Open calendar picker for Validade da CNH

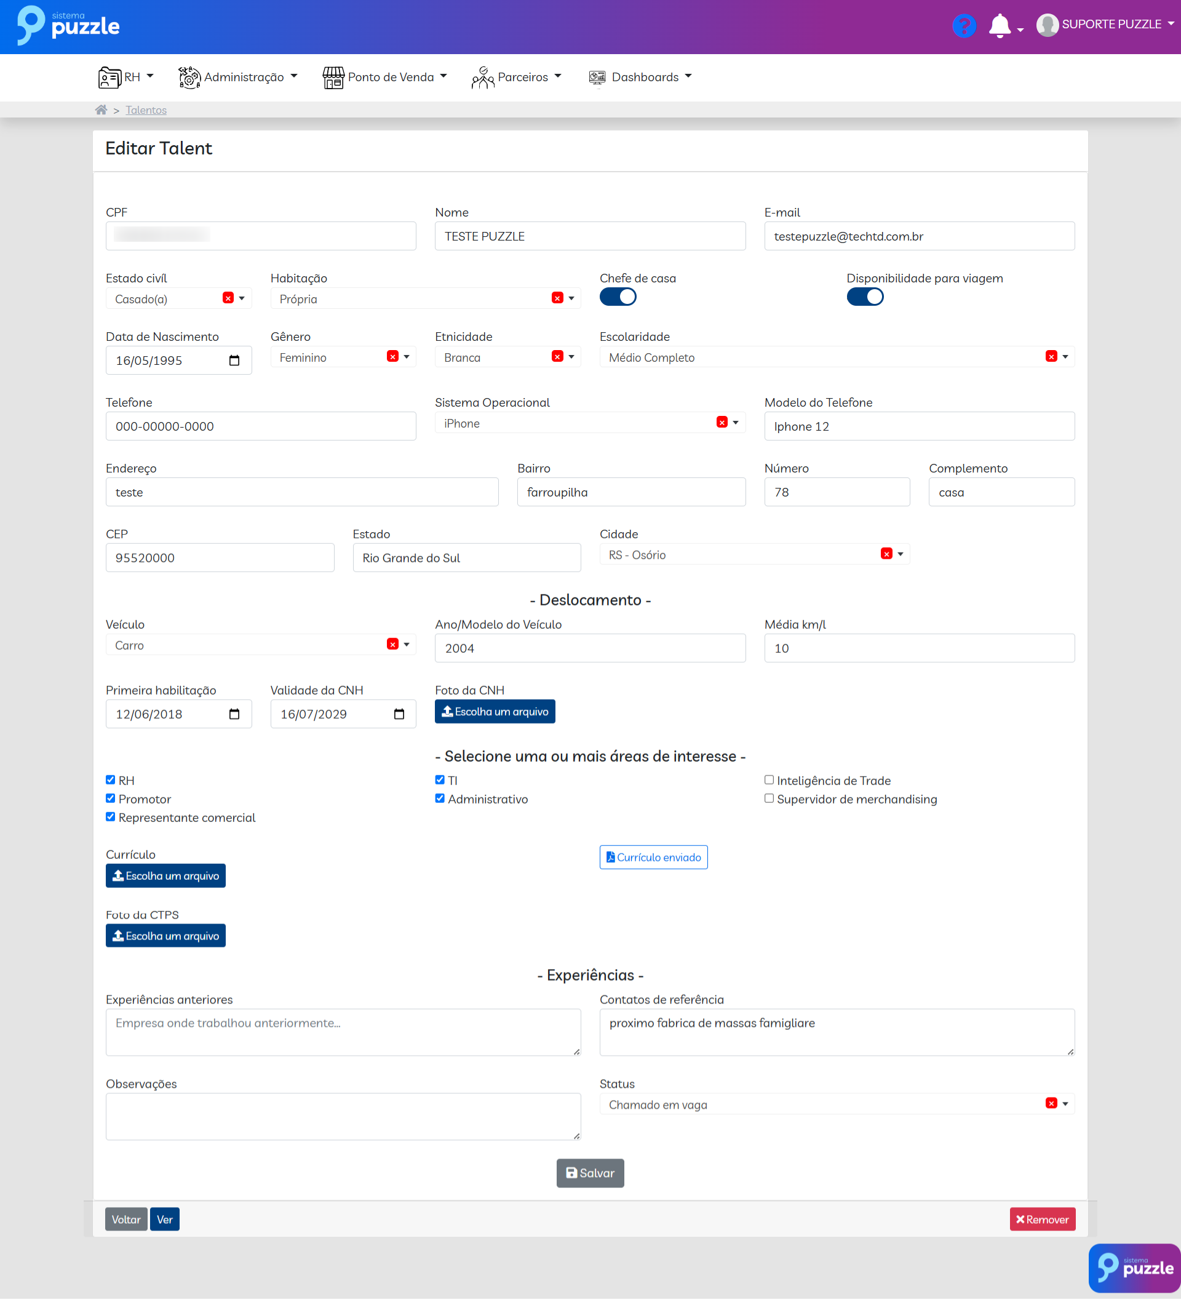click(x=399, y=714)
